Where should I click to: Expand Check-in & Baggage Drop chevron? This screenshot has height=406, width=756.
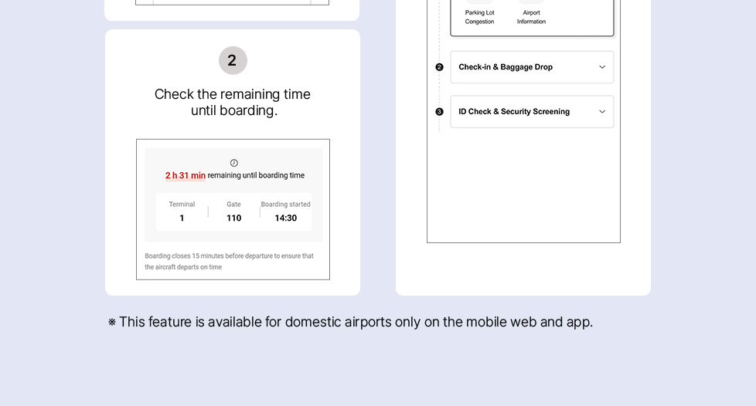point(602,67)
